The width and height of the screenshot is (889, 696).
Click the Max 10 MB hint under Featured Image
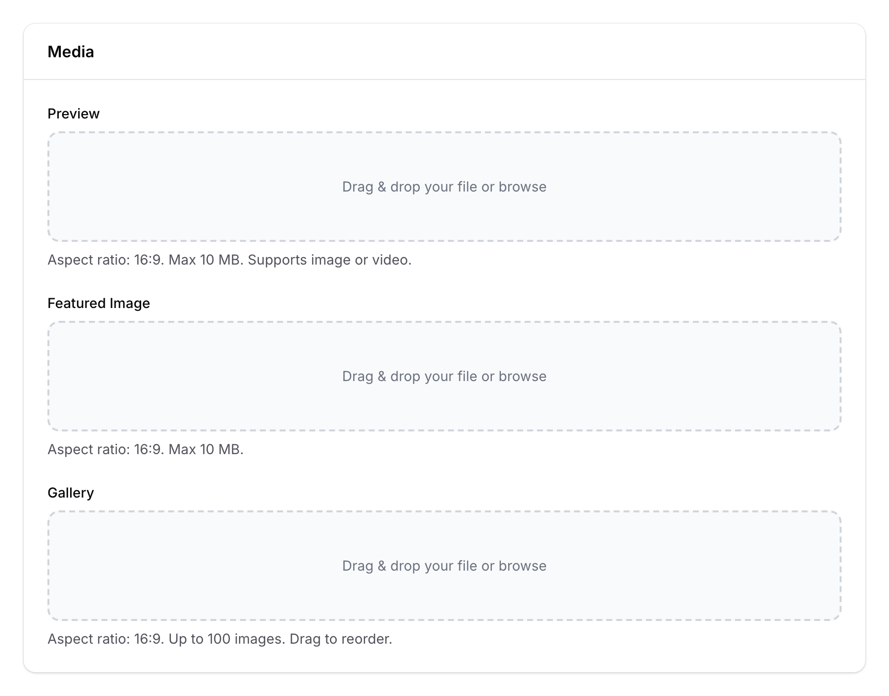tap(206, 449)
